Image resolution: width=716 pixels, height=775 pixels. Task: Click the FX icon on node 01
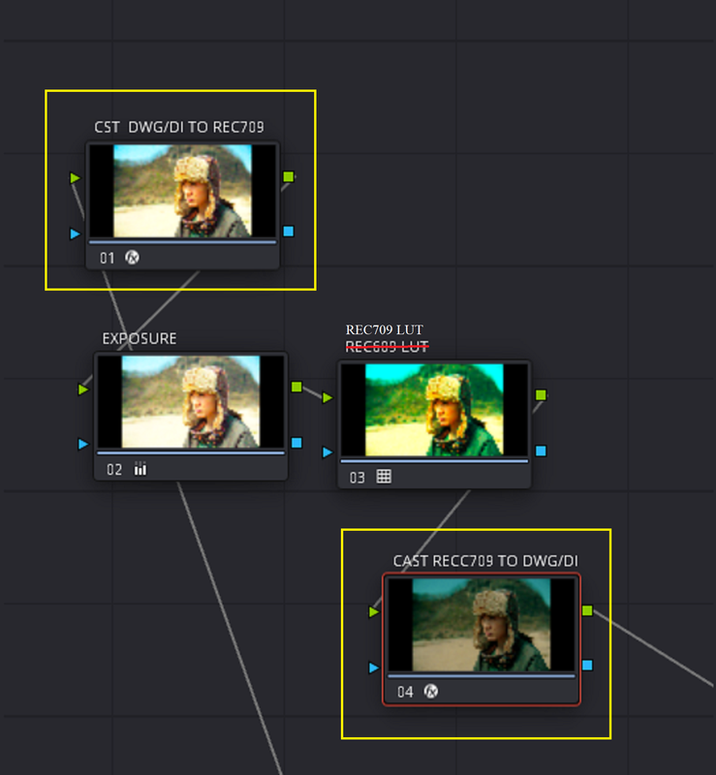(x=132, y=258)
